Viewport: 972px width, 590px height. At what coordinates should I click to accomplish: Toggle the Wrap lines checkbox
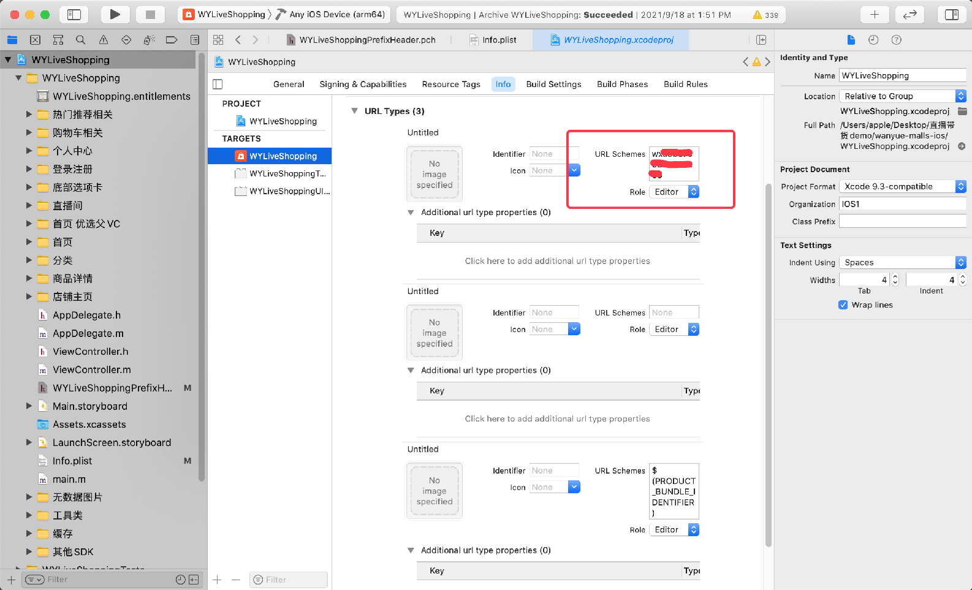[843, 304]
